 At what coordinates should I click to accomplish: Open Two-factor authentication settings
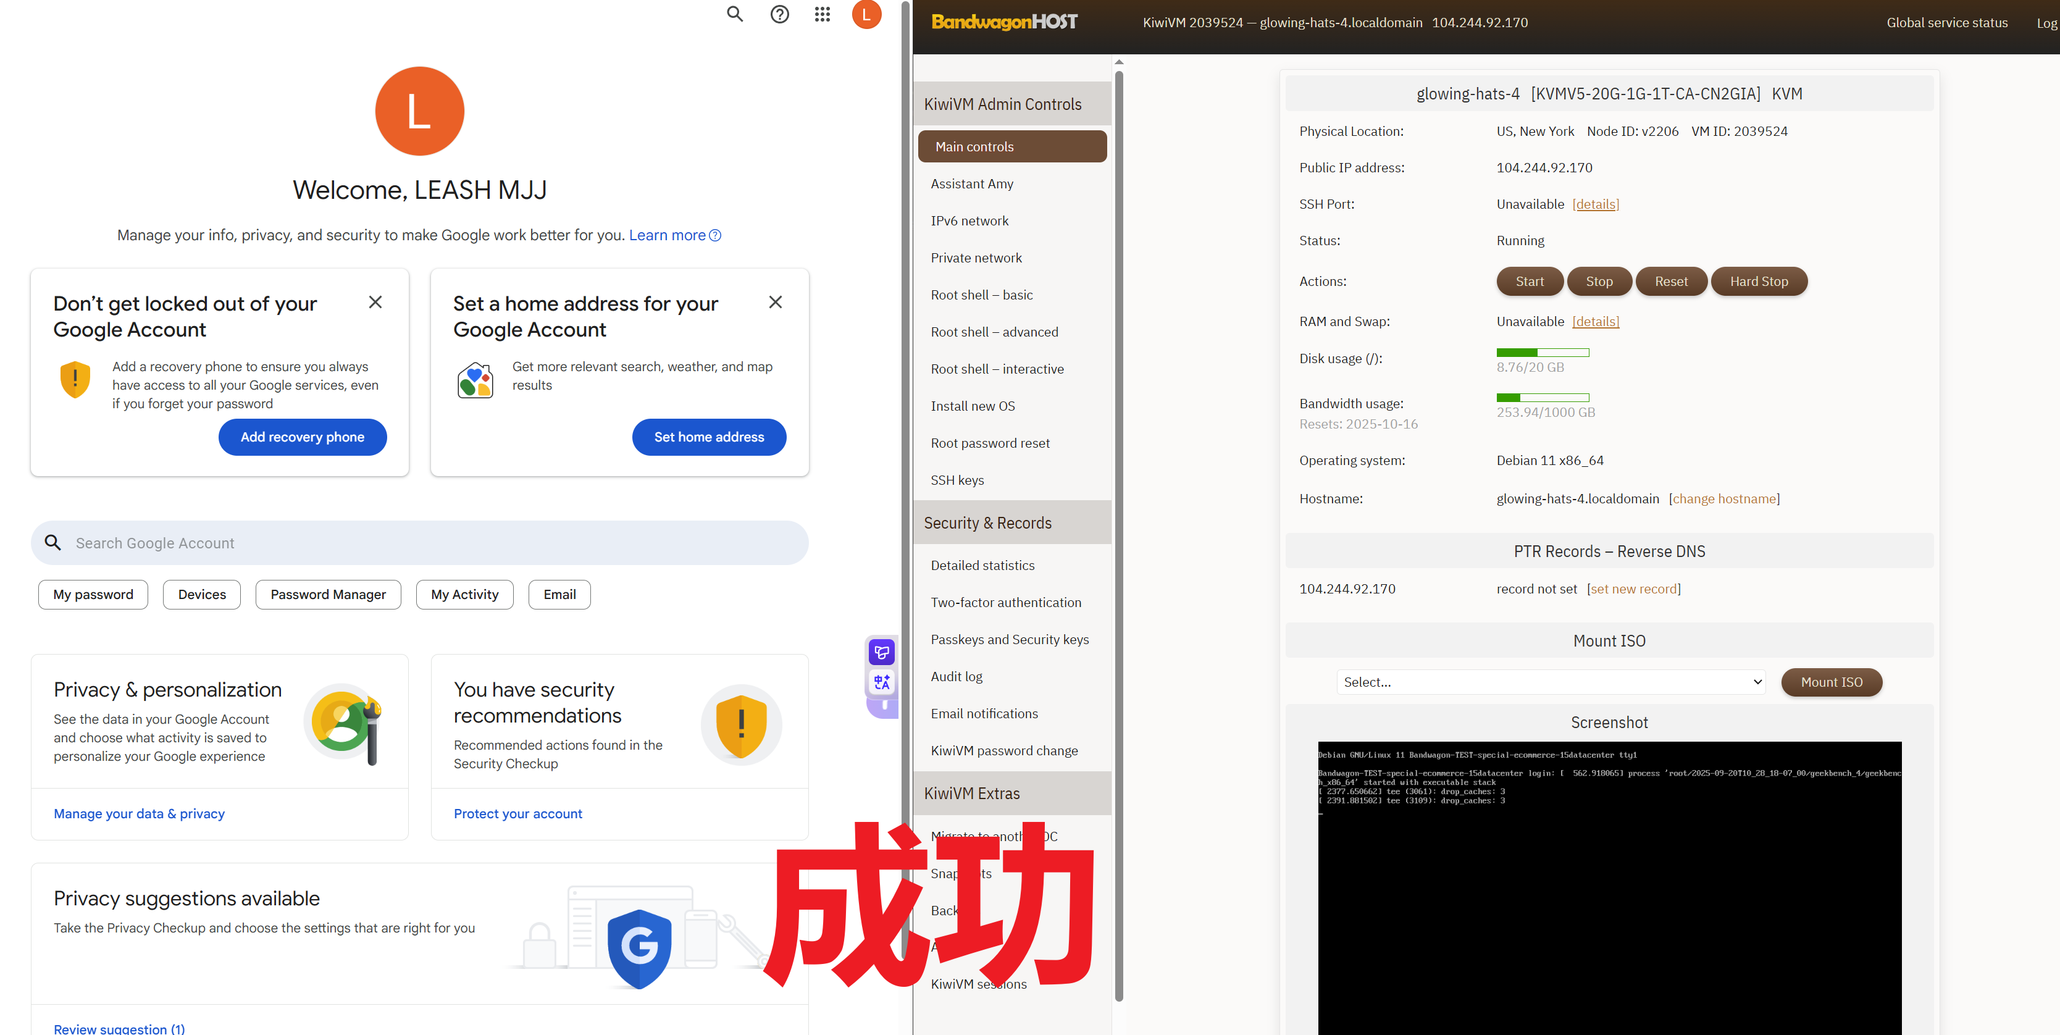[1005, 602]
